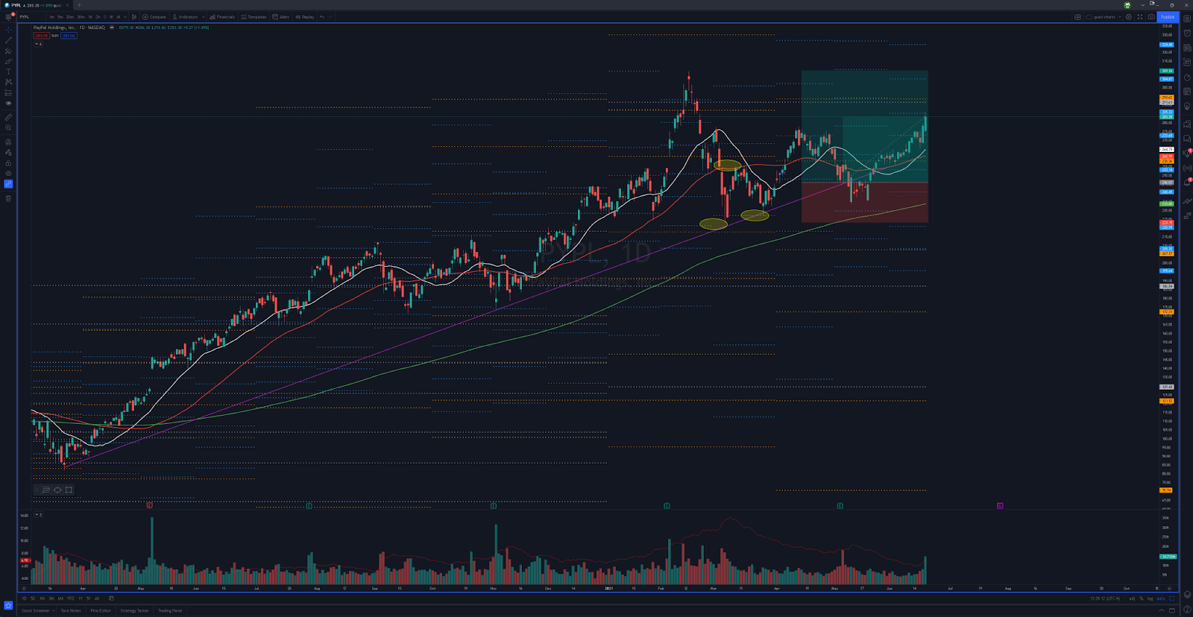Switch to the 1h timeframe
The image size is (1193, 617).
click(90, 16)
